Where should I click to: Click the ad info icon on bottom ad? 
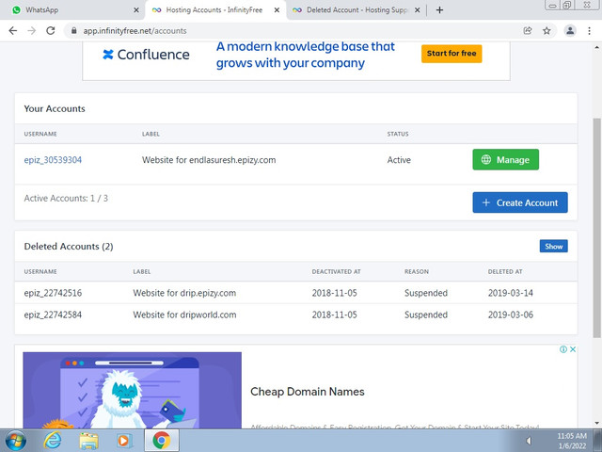(x=563, y=349)
